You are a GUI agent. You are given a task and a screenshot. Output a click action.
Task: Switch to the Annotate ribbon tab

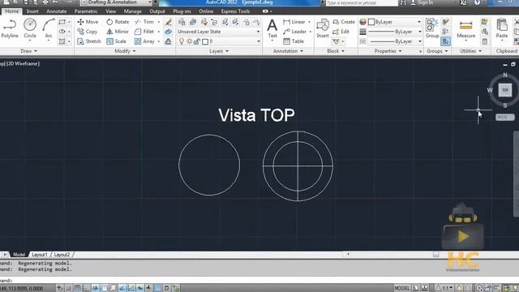pos(56,11)
